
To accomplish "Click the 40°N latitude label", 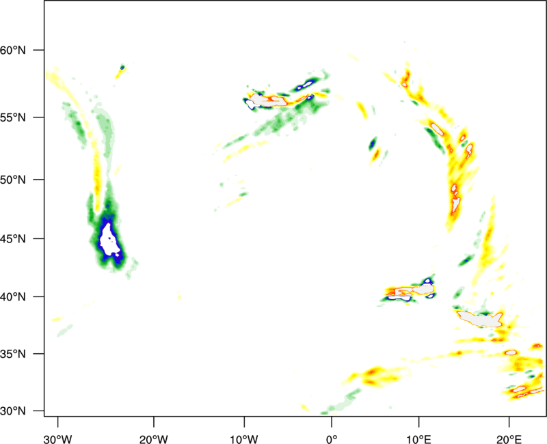I will [x=13, y=297].
